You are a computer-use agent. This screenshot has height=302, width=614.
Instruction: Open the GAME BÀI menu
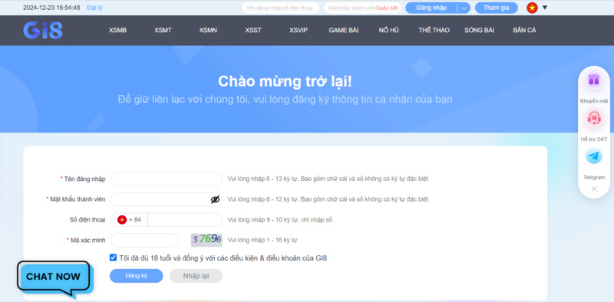(x=343, y=30)
